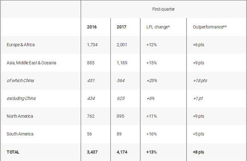Select the TOTAL row label

(x=13, y=152)
